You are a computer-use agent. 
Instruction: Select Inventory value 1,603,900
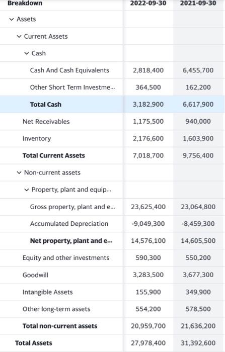(x=198, y=138)
